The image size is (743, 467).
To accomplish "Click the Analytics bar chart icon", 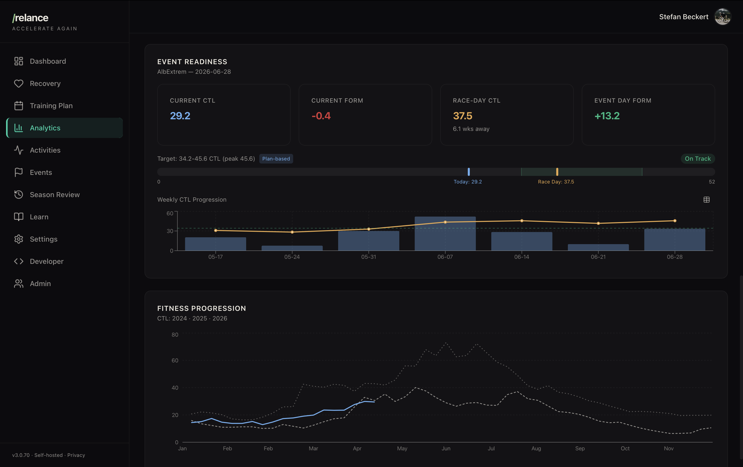I will (x=18, y=128).
